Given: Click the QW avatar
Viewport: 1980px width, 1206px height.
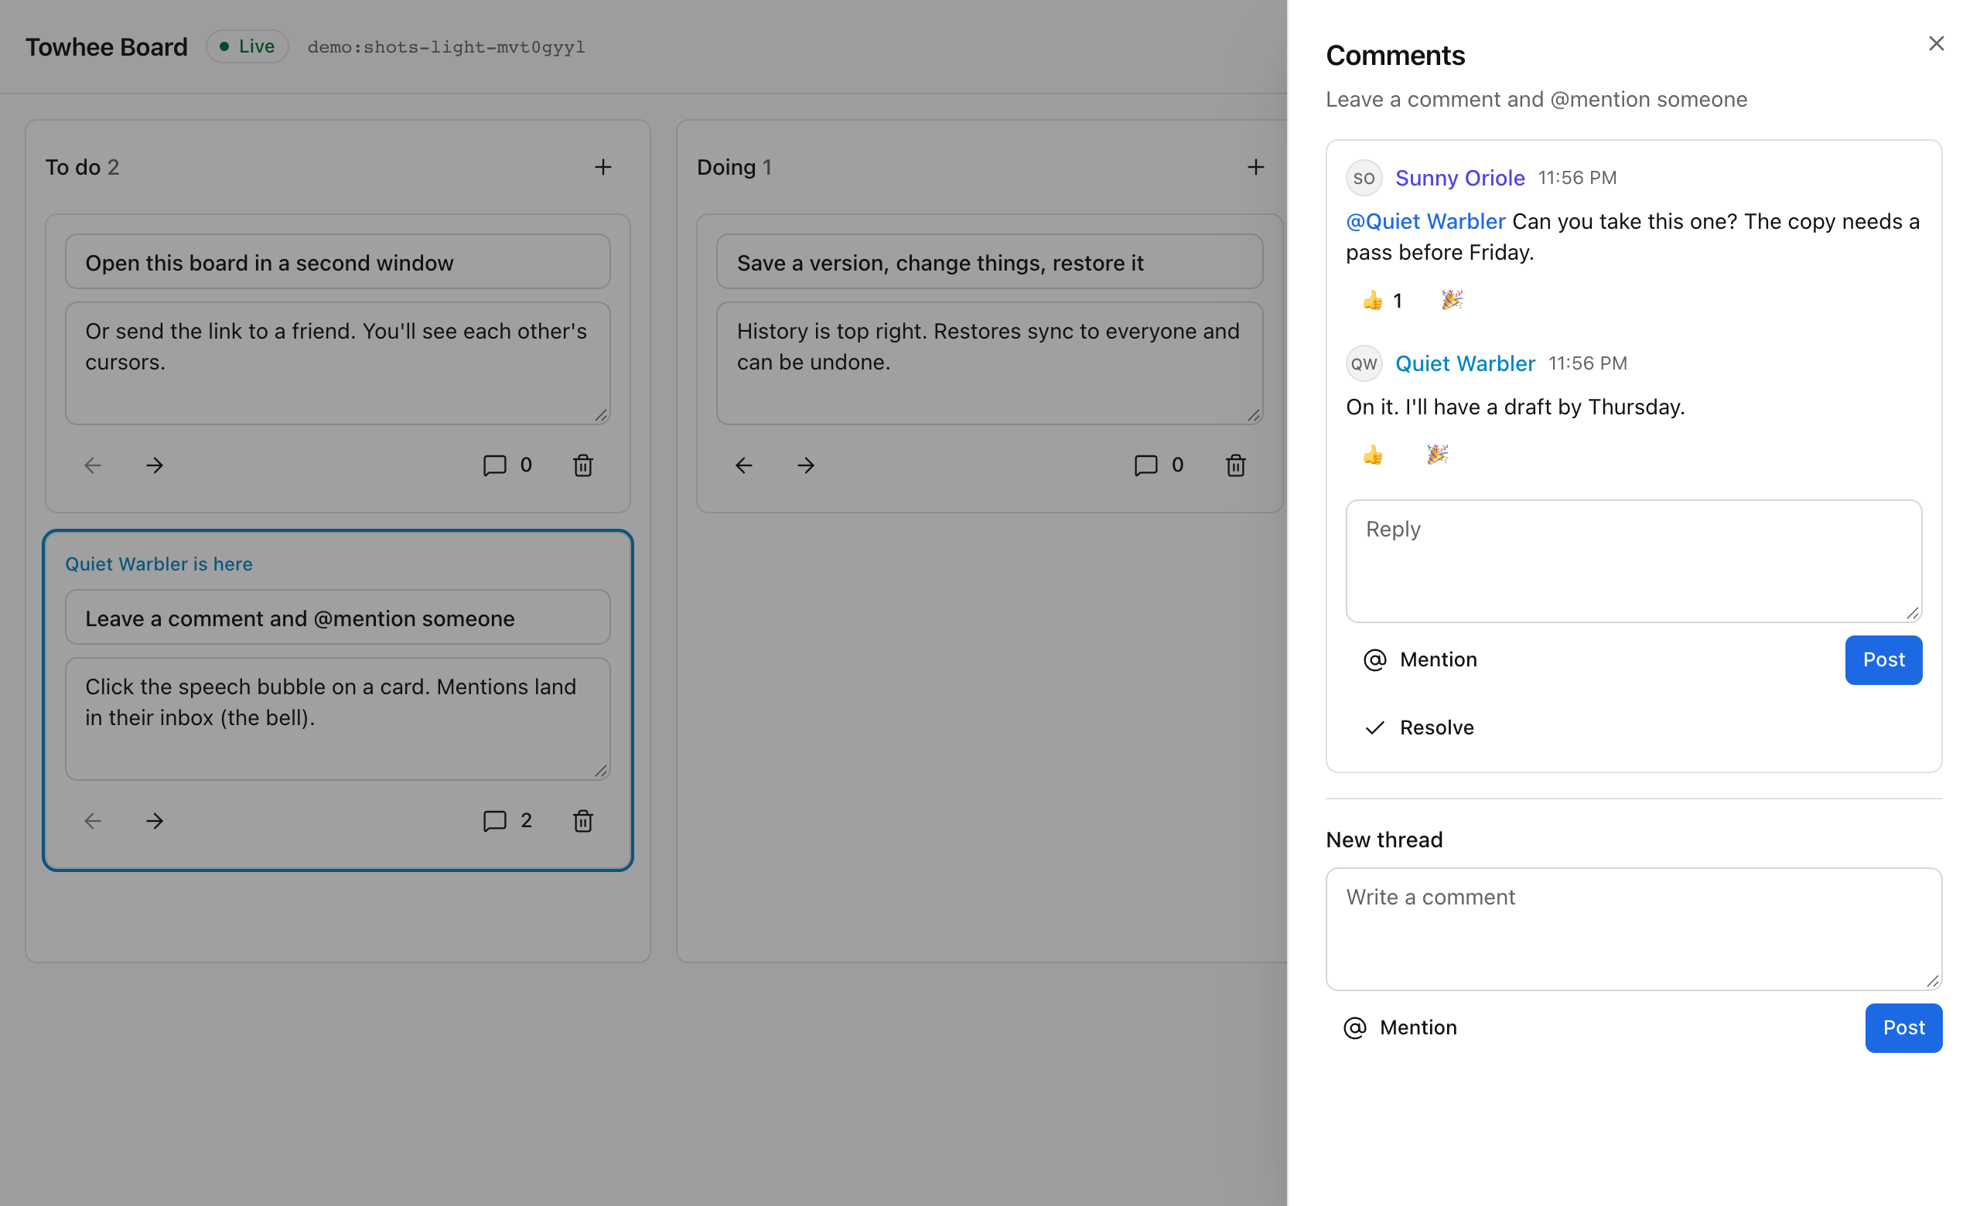Looking at the screenshot, I should click(x=1364, y=363).
